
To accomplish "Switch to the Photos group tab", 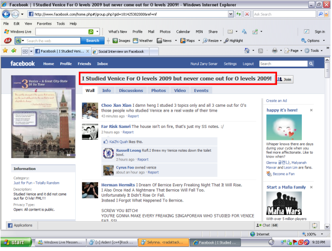I will (x=159, y=90).
